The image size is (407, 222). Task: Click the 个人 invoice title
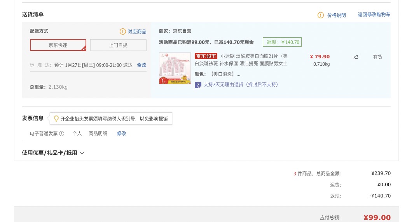coord(77,133)
